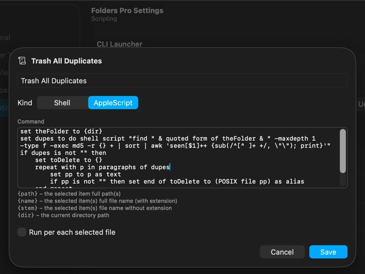The width and height of the screenshot is (365, 274).
Task: Click the 'set theFolder to {dir}' code line
Action: [x=61, y=132]
